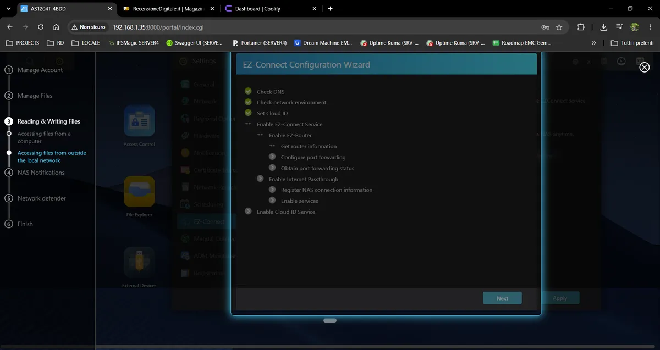Expand the hidden bookmarks overflow chevron

click(593, 42)
